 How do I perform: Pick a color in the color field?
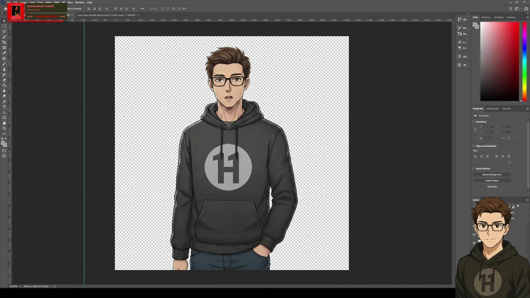[499, 61]
